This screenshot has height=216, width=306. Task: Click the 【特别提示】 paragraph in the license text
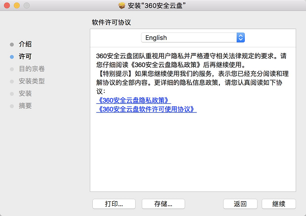192,83
